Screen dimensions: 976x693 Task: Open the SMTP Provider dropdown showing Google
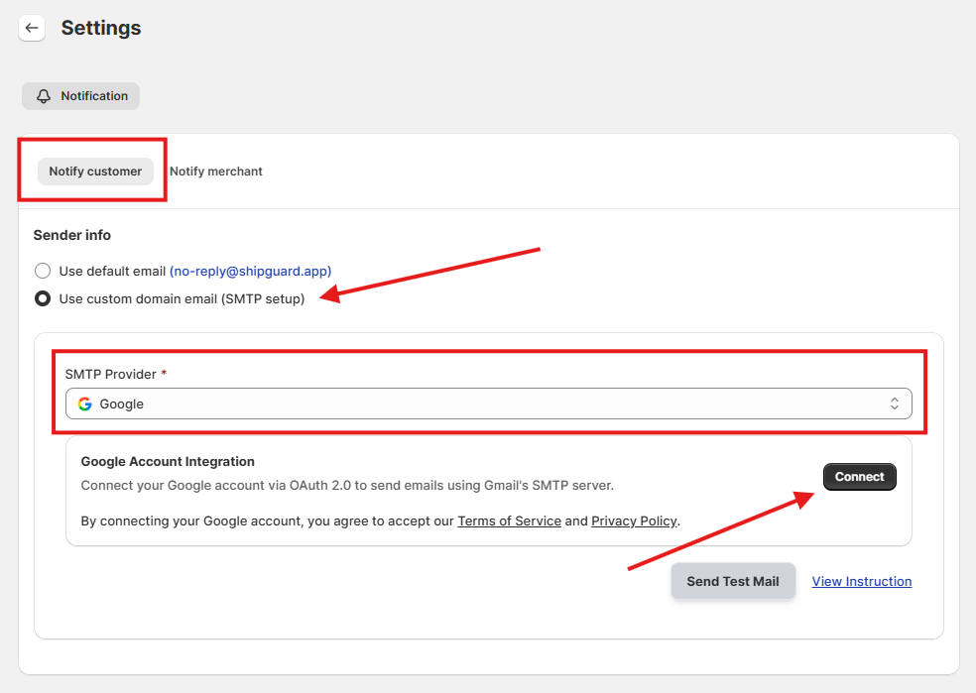tap(488, 404)
